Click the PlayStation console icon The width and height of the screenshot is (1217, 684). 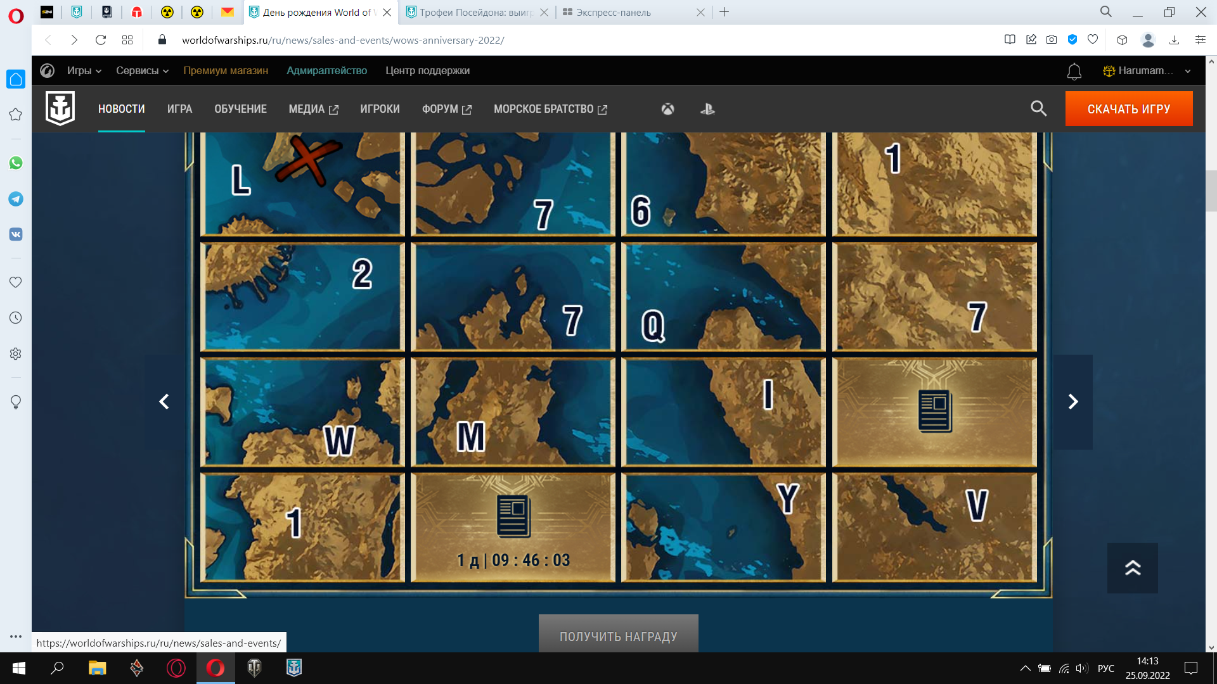[707, 109]
